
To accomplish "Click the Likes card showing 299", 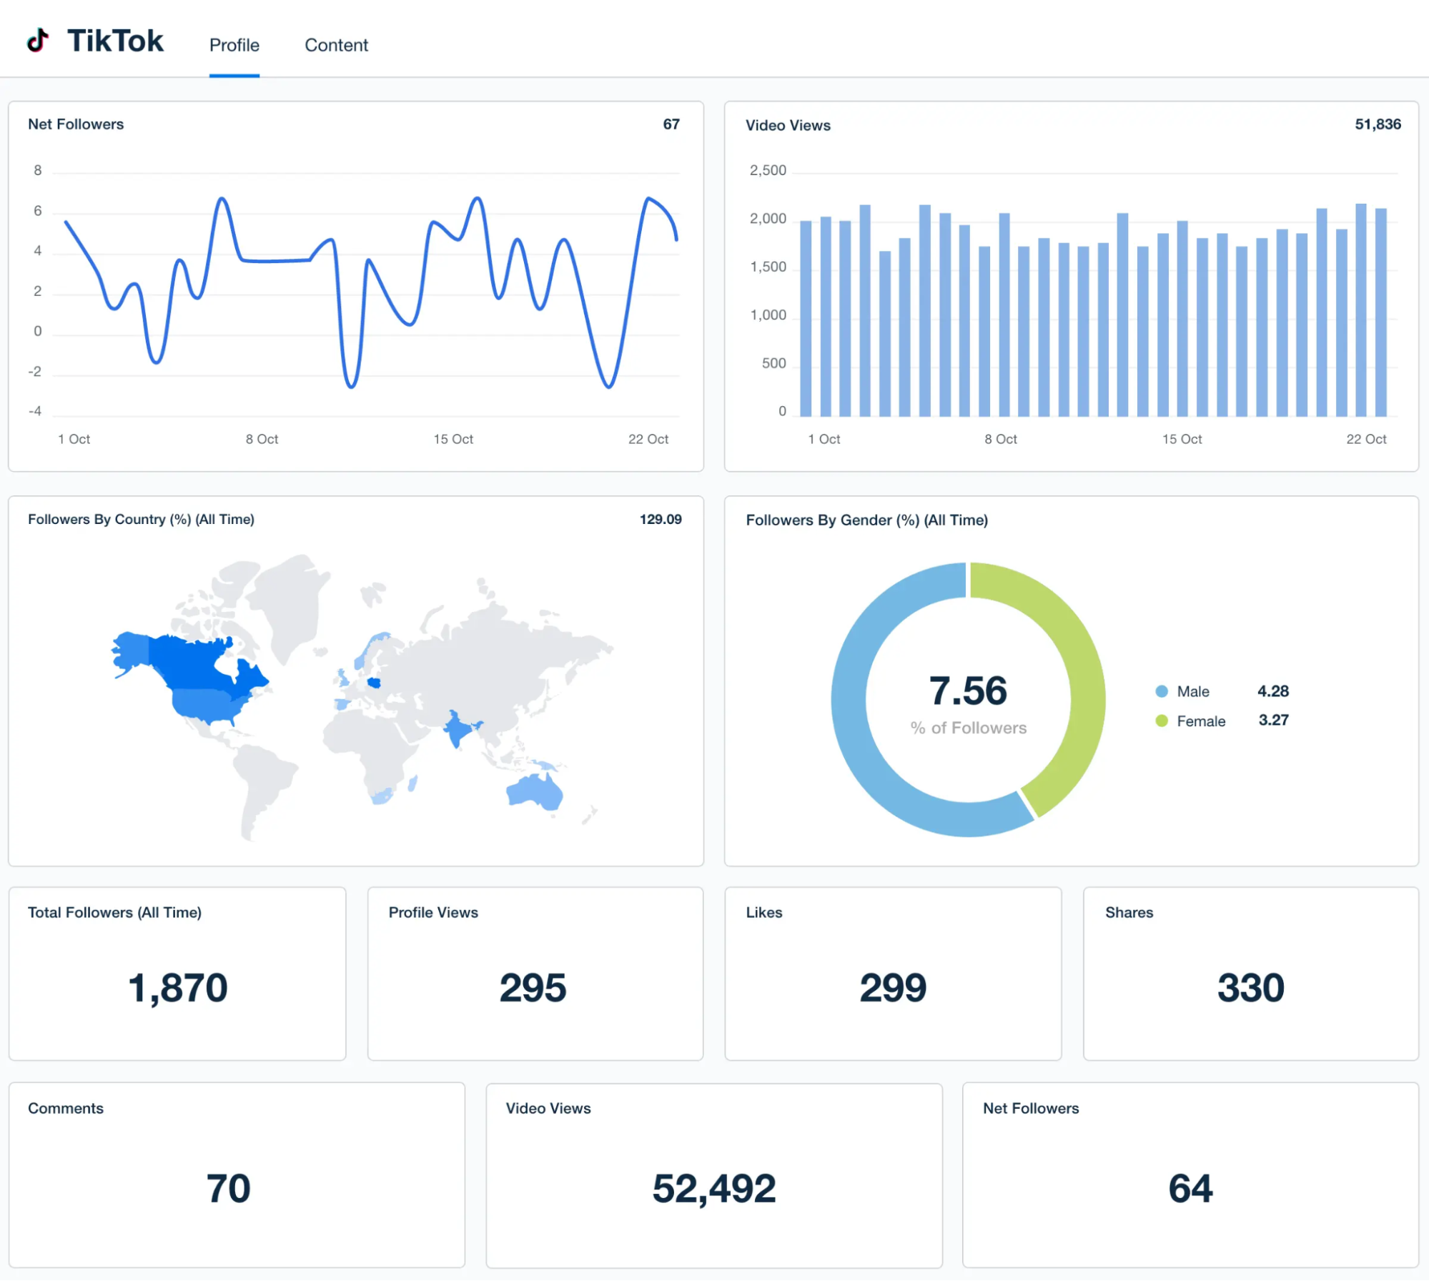I will coord(893,974).
